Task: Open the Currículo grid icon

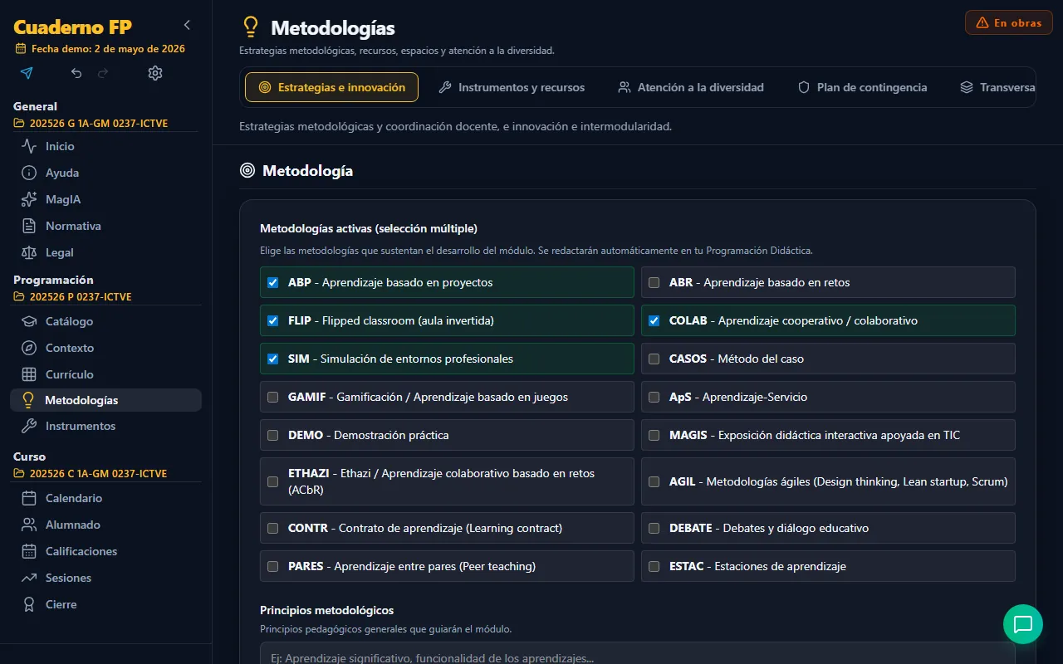Action: click(29, 374)
